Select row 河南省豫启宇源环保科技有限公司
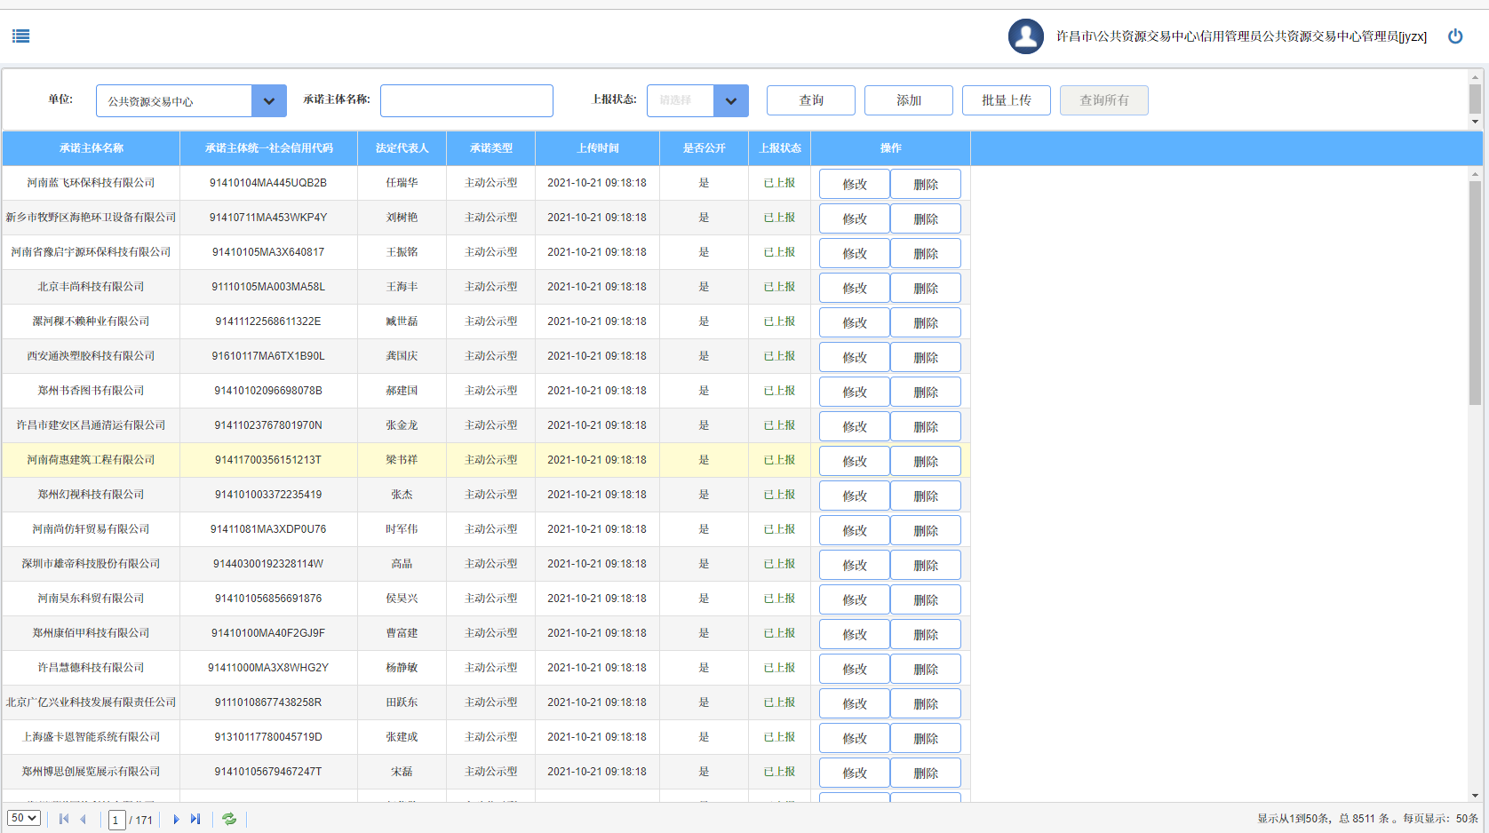 (x=486, y=252)
